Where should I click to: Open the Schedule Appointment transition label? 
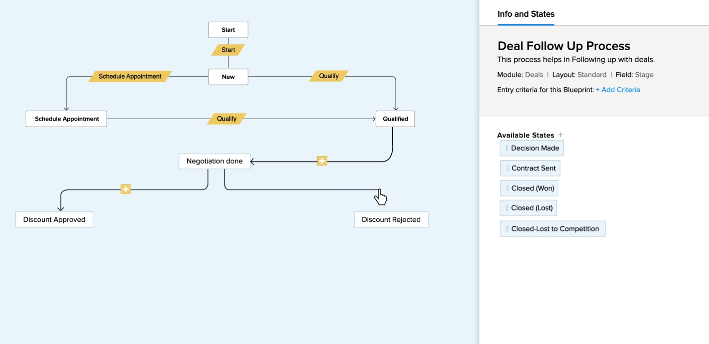(x=130, y=76)
